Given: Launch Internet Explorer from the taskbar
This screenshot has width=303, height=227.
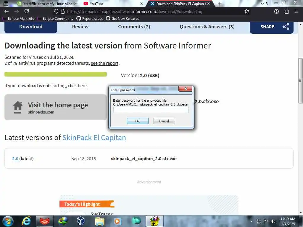Looking at the screenshot, I should click(26, 221).
